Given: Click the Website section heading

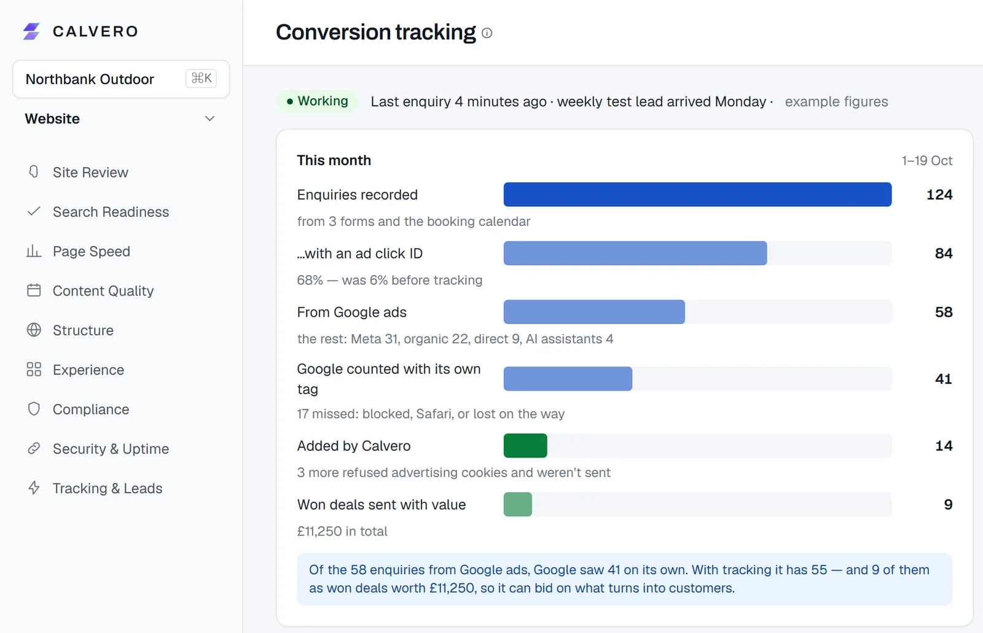Looking at the screenshot, I should (52, 118).
